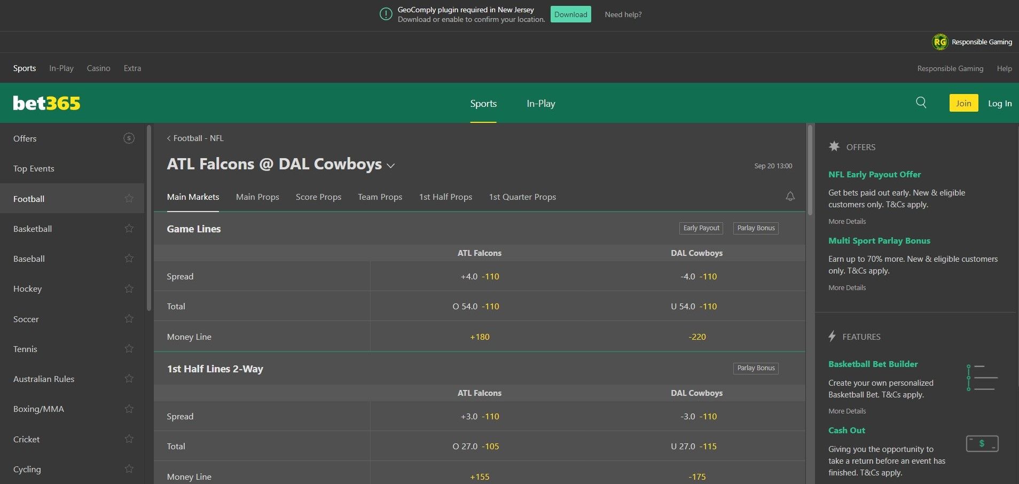Click the bet365 logo
This screenshot has width=1019, height=484.
point(46,103)
